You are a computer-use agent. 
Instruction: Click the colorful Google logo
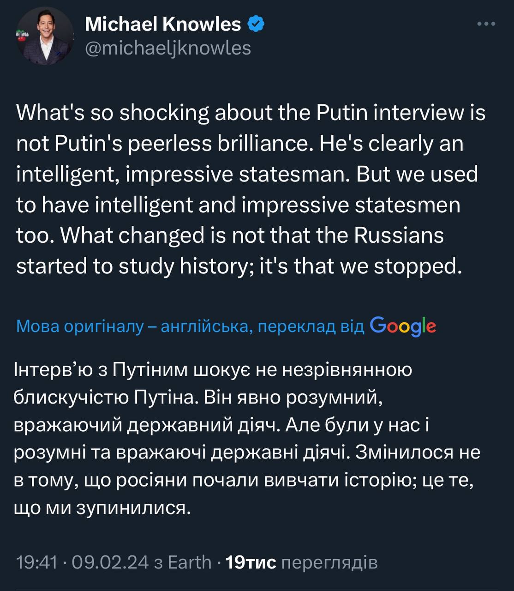coord(403,326)
